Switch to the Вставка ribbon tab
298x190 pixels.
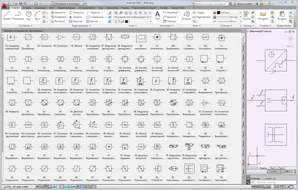pyautogui.click(x=27, y=8)
